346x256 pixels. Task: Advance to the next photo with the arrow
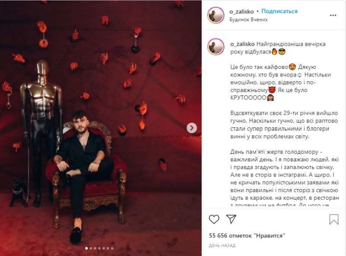pyautogui.click(x=192, y=128)
